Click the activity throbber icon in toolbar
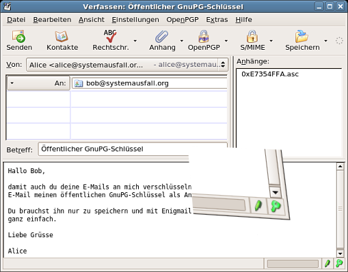 tap(339, 41)
